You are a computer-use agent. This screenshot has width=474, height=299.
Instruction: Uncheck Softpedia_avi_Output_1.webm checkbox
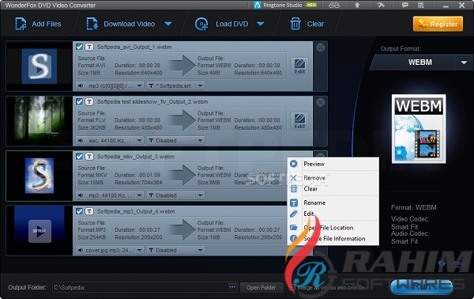(79, 47)
